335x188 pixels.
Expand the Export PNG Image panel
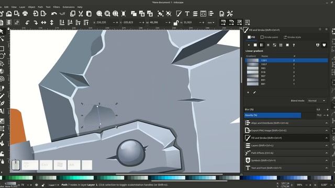tap(286, 131)
